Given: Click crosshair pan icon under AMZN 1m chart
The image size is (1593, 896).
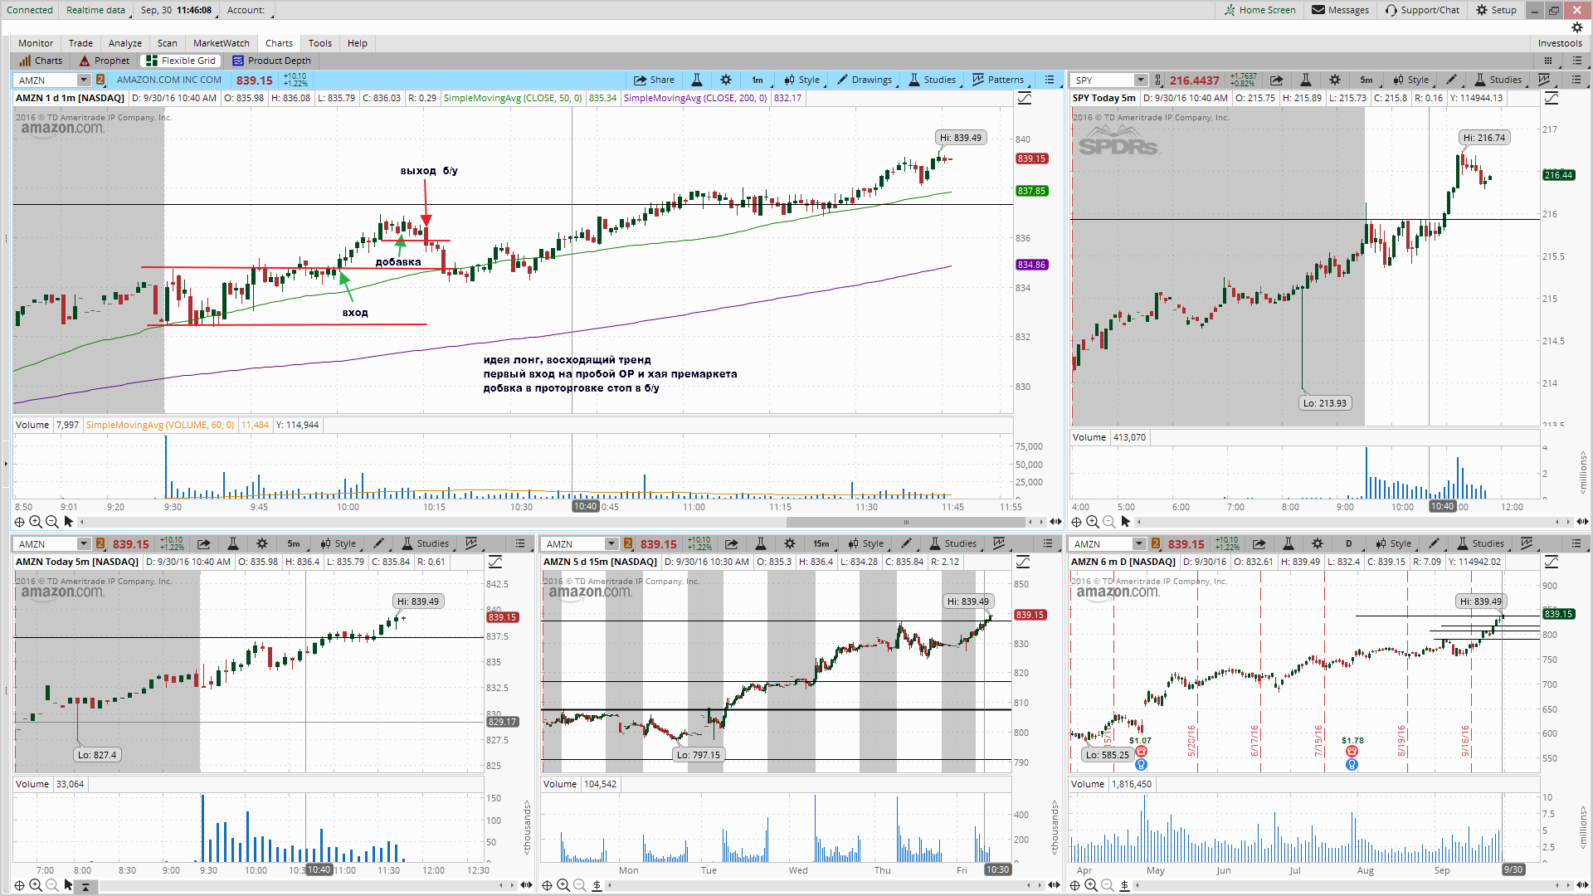Looking at the screenshot, I should click(x=19, y=522).
